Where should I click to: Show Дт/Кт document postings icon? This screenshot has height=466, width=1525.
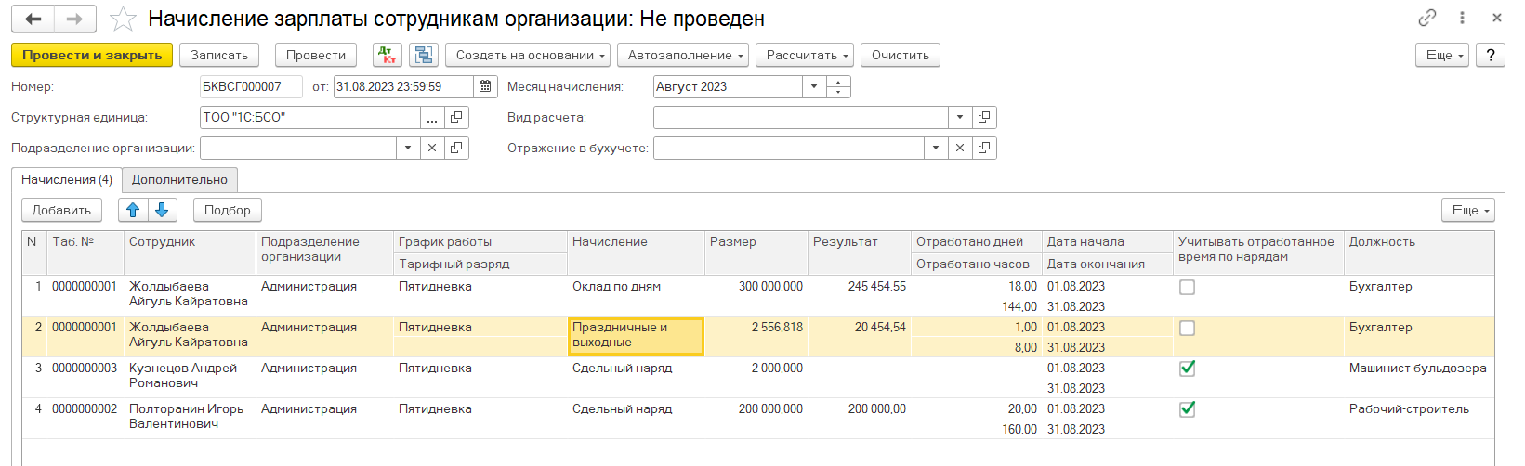click(x=388, y=56)
